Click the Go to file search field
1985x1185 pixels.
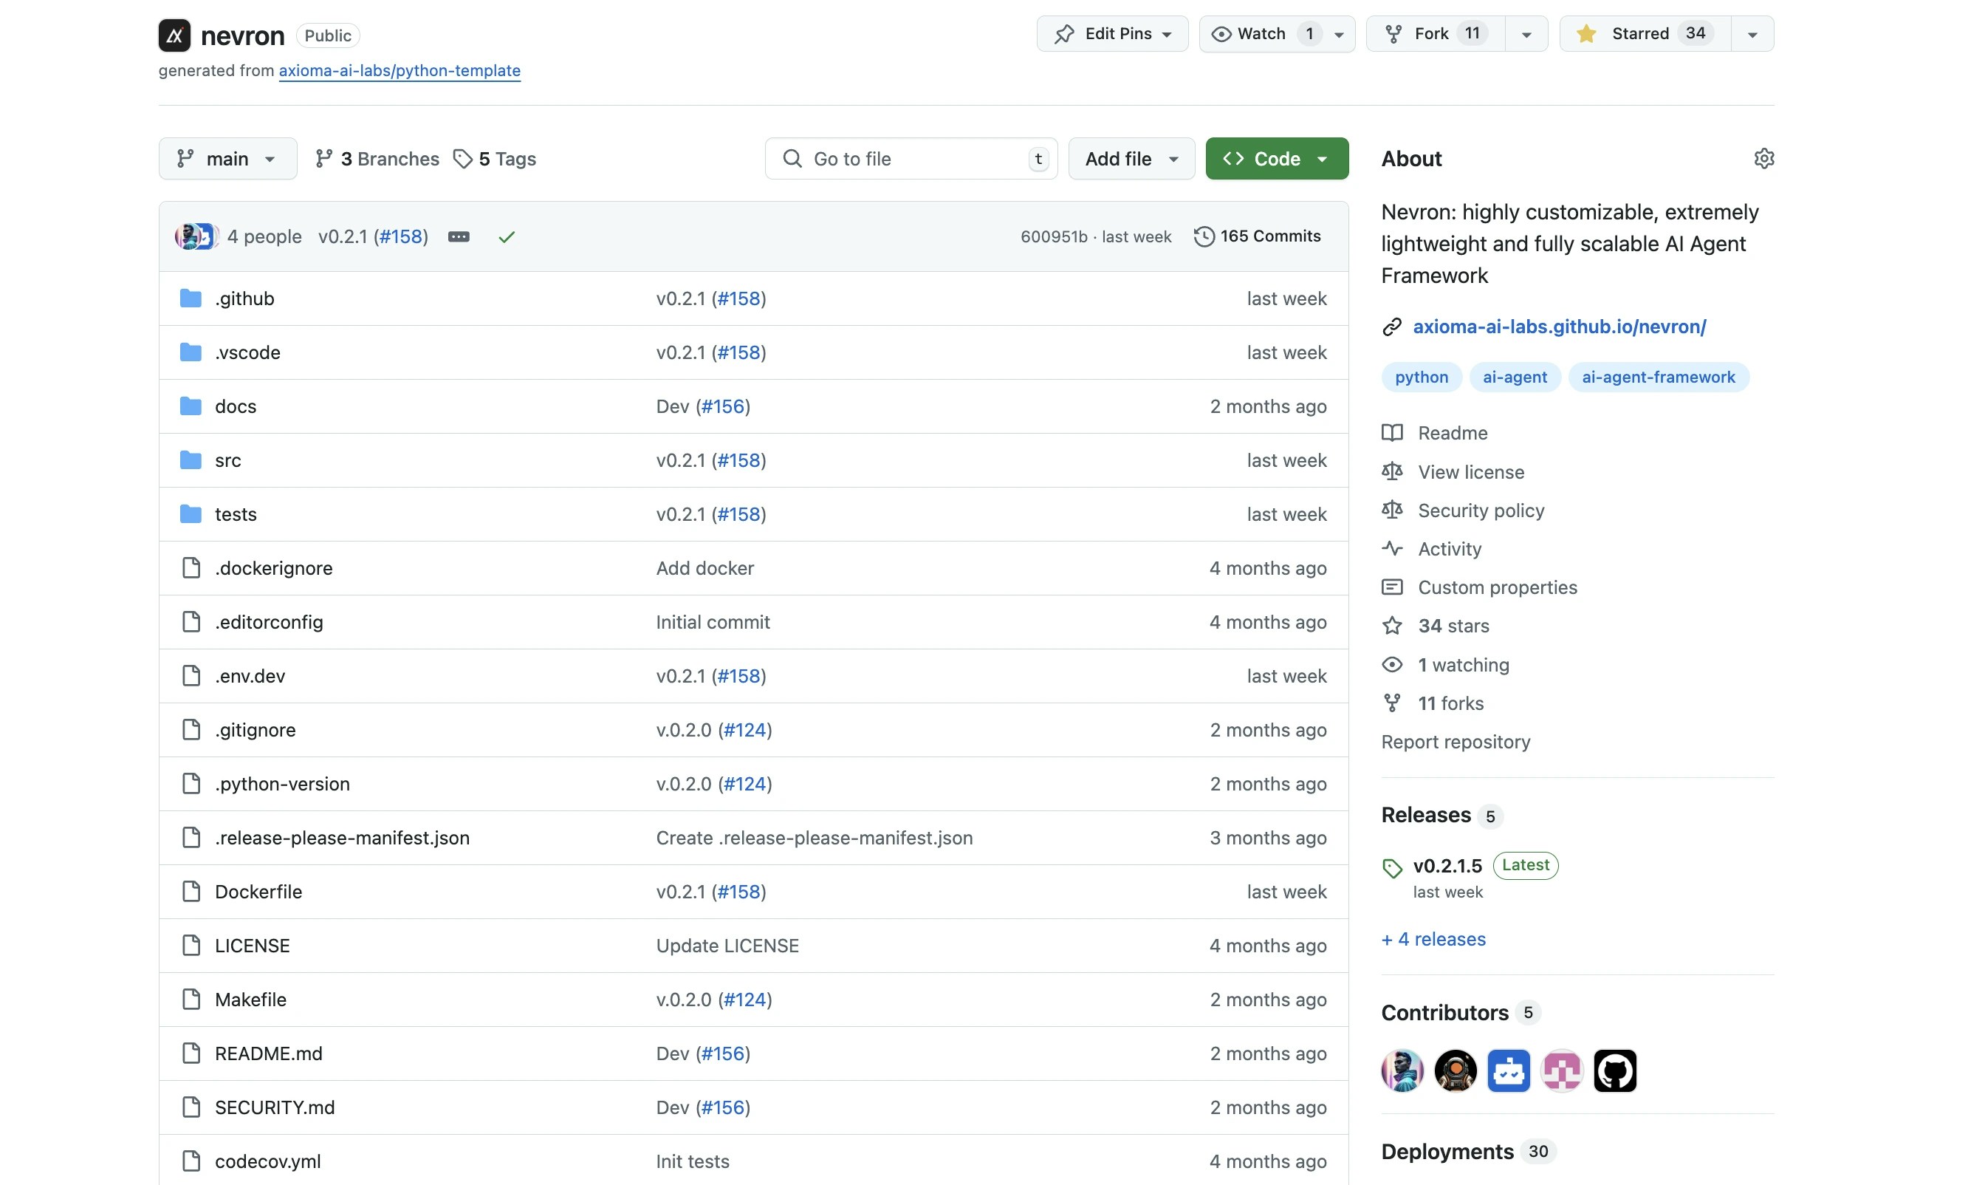(x=910, y=159)
